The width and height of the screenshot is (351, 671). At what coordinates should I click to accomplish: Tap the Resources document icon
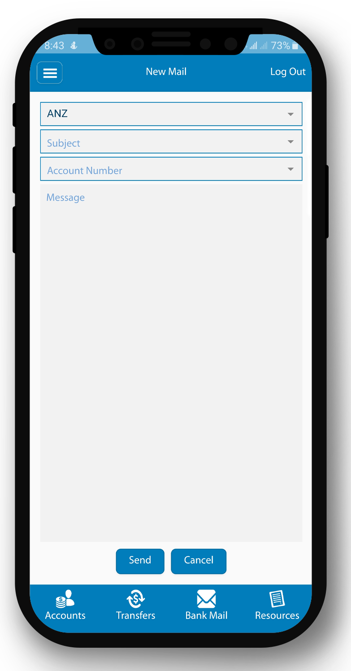point(277,599)
